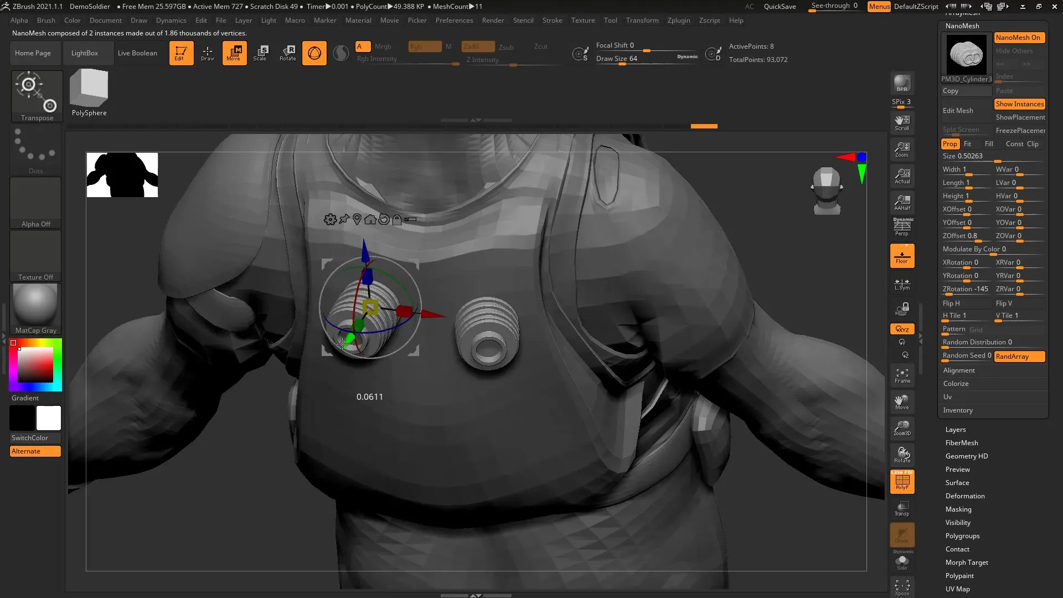The image size is (1063, 598).
Task: Select the white main color swatch
Action: (x=49, y=418)
